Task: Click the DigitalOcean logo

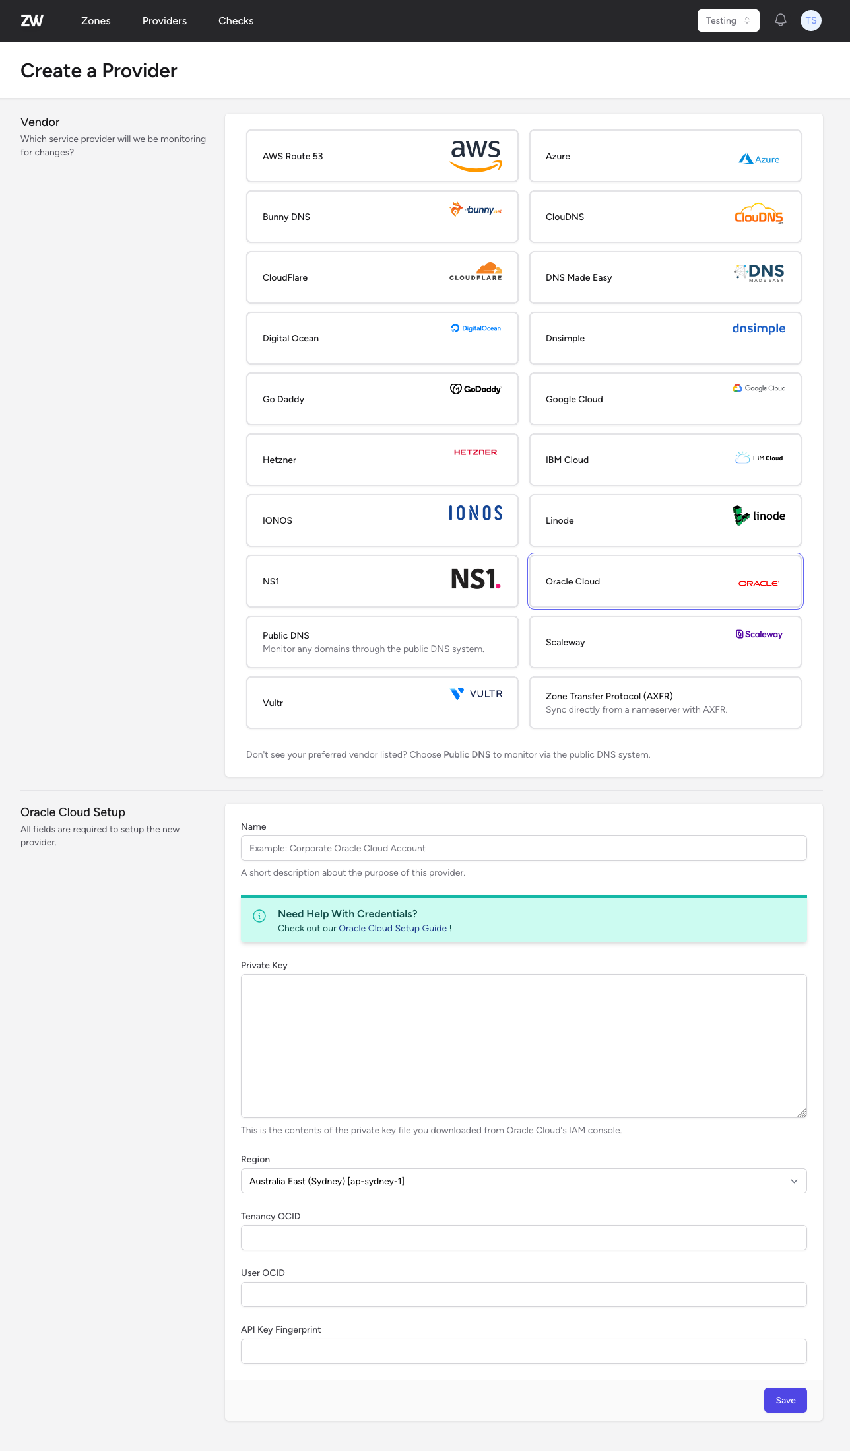Action: 476,328
